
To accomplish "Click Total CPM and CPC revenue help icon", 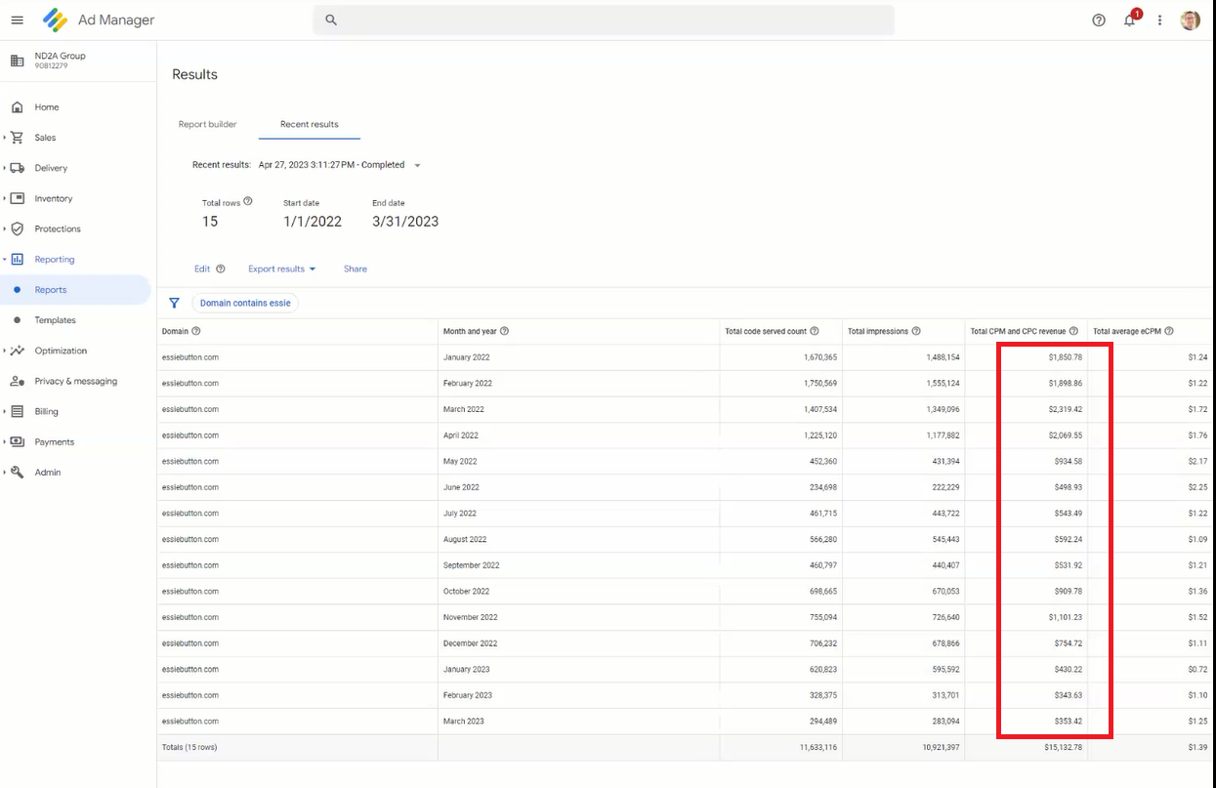I will (x=1073, y=331).
